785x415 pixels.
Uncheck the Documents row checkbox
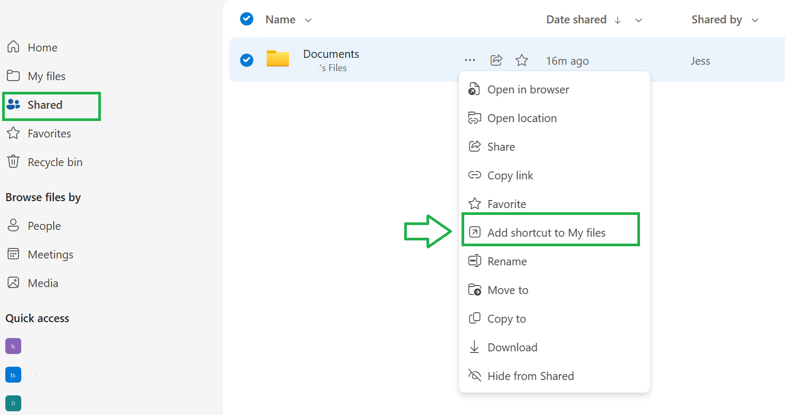246,60
